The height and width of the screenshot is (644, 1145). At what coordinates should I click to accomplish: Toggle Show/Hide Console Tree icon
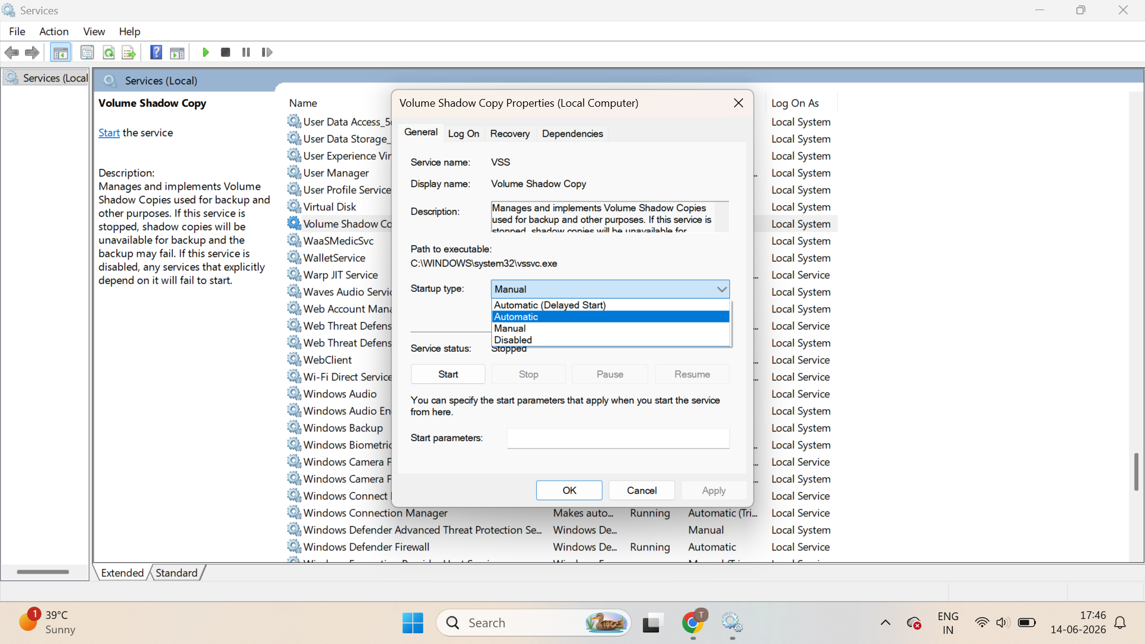tap(60, 52)
